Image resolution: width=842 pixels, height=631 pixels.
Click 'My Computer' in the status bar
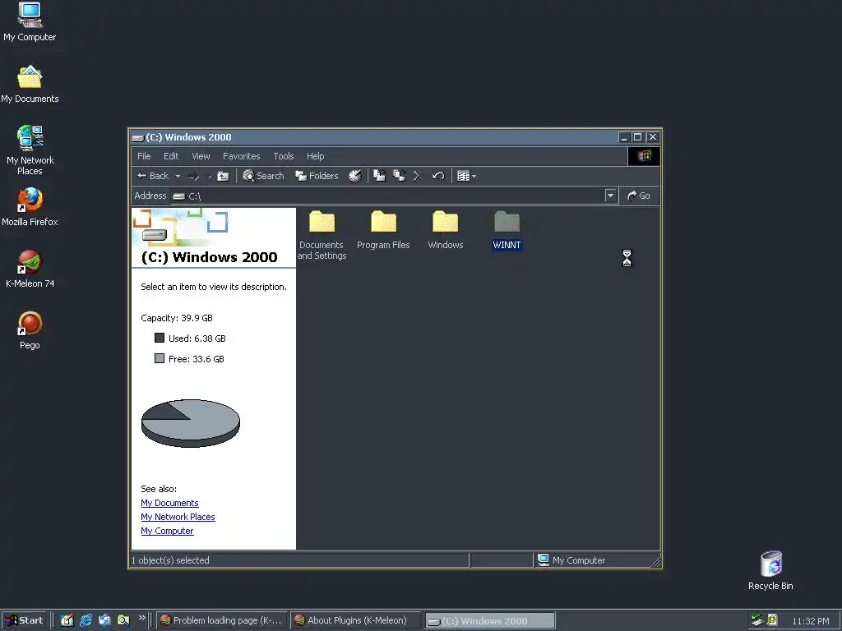coord(579,560)
